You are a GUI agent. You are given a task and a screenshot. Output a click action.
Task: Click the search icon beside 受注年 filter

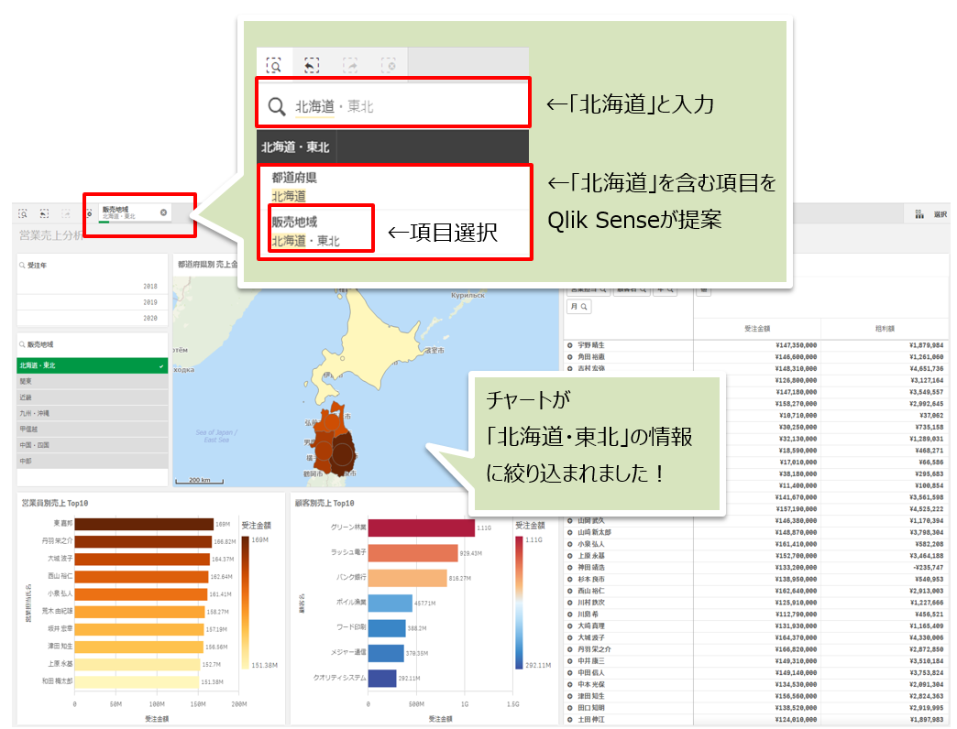click(x=21, y=266)
